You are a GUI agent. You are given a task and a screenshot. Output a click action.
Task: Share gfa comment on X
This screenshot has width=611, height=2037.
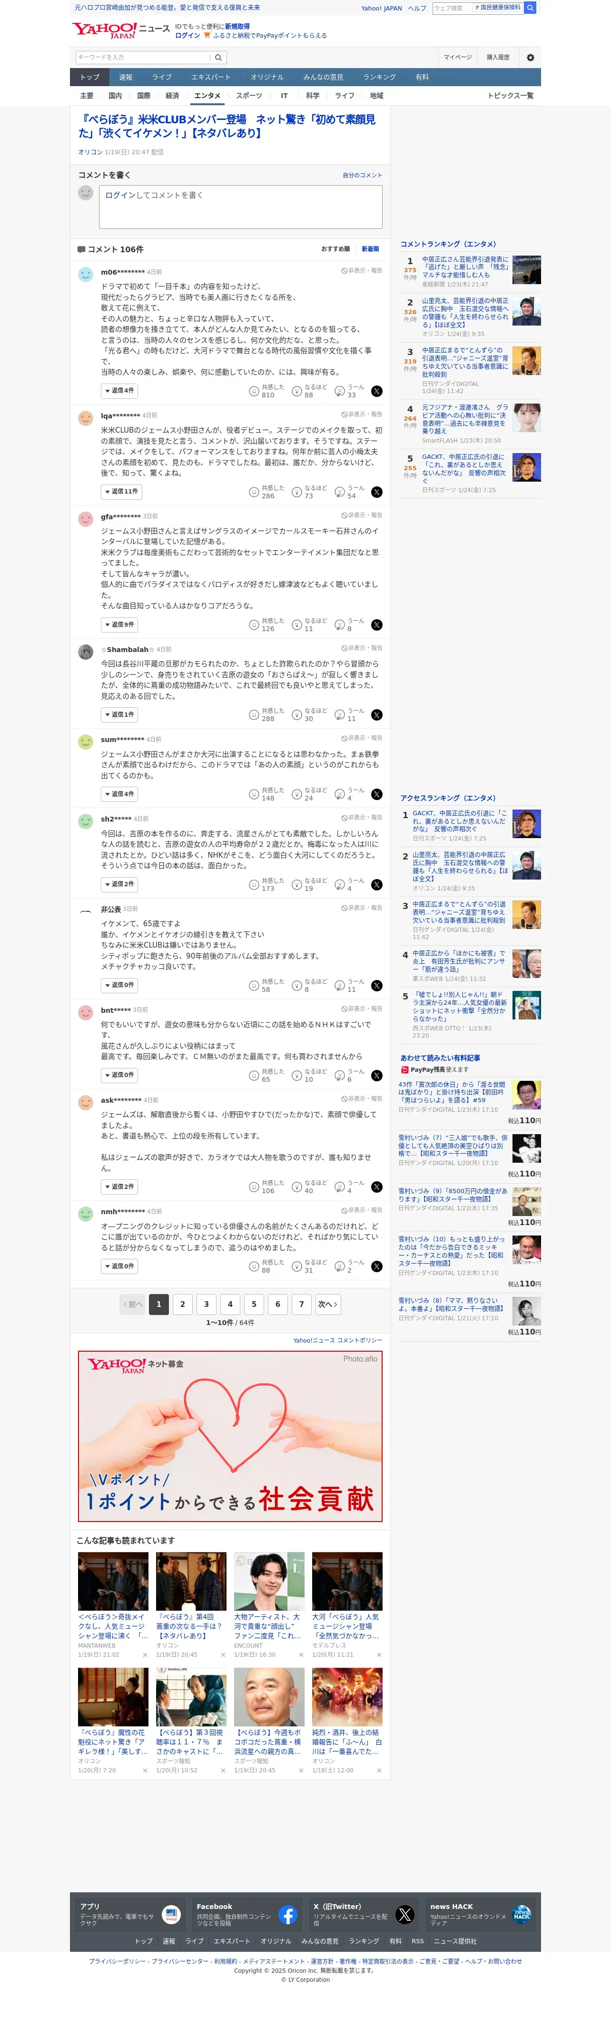coord(377,625)
